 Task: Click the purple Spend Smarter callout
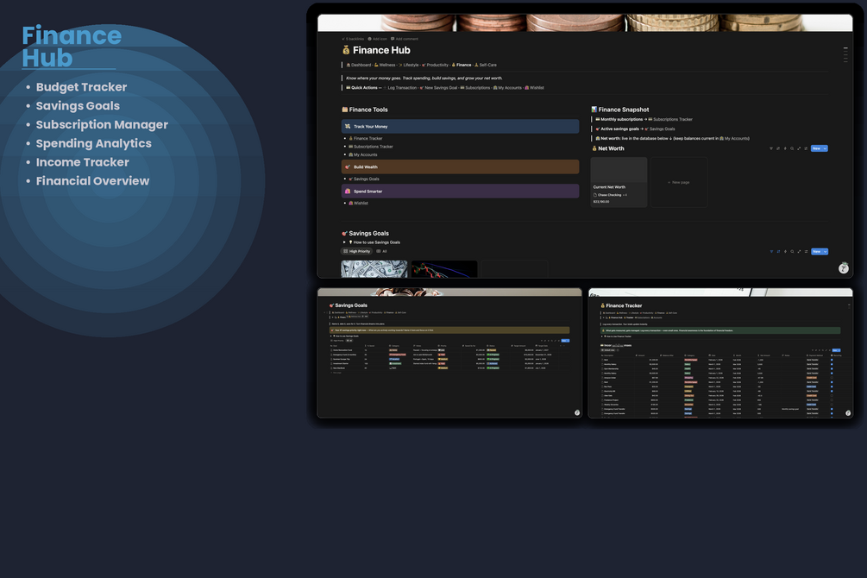[x=460, y=192]
